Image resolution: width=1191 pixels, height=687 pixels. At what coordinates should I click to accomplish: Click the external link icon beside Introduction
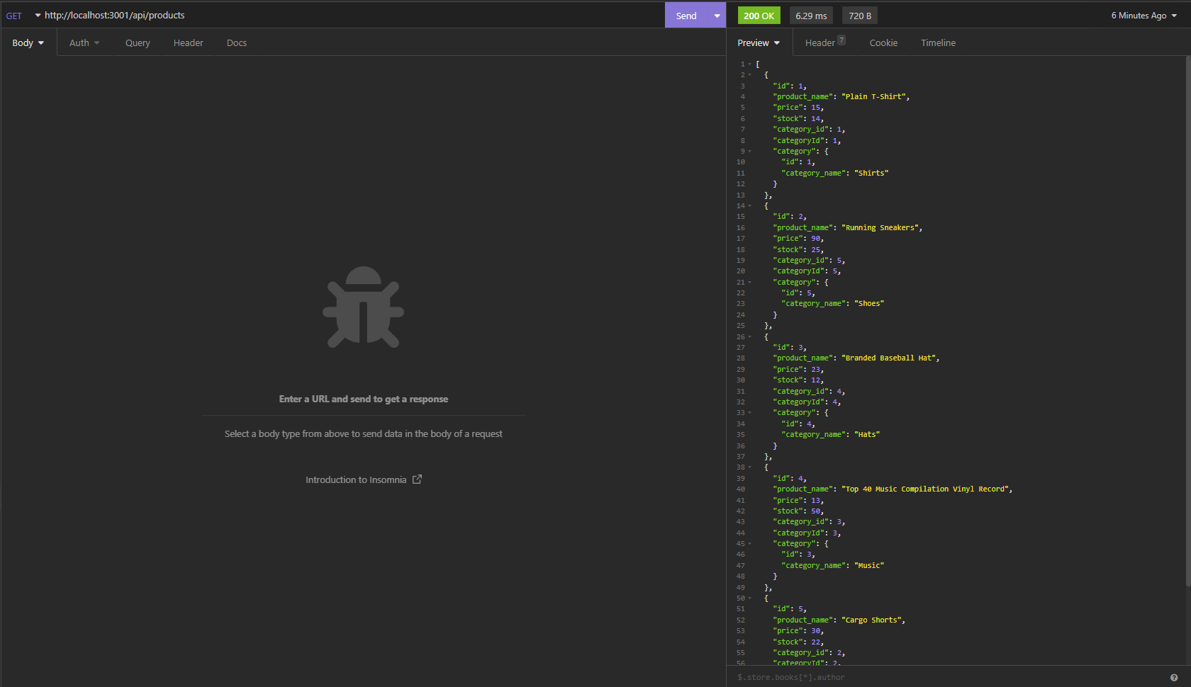click(417, 479)
